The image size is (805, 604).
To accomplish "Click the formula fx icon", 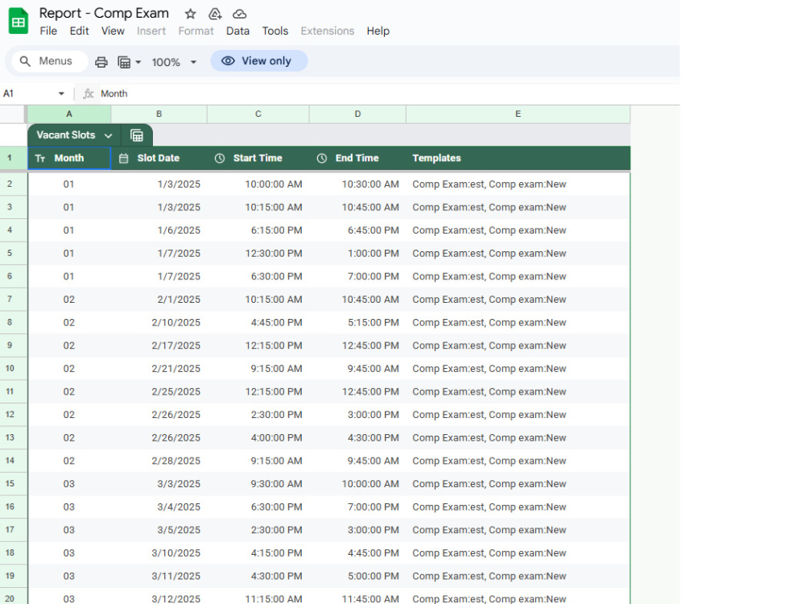I will pos(89,93).
